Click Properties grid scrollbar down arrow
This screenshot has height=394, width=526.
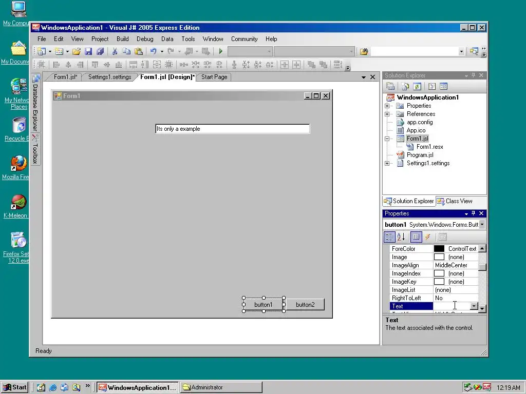tap(482, 308)
